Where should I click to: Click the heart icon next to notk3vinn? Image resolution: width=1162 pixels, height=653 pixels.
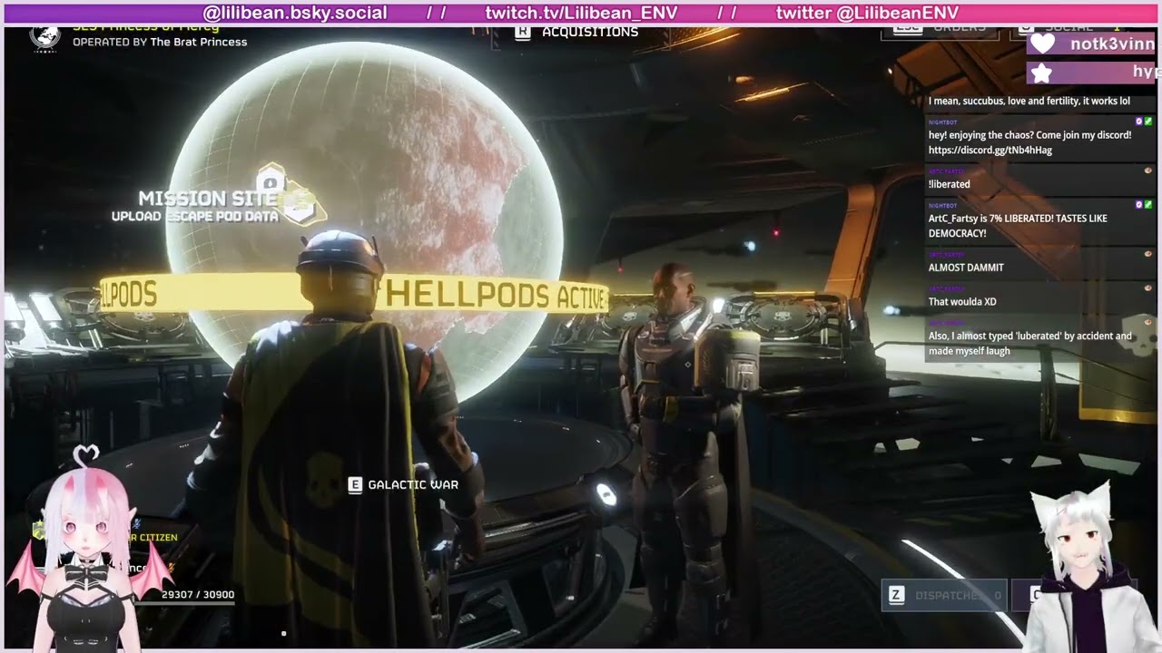(x=1043, y=44)
